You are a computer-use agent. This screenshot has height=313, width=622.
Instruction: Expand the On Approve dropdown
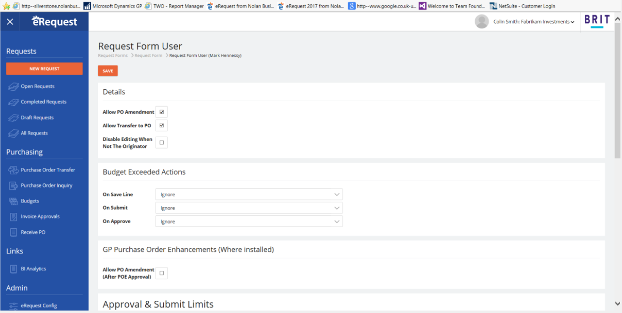pyautogui.click(x=248, y=221)
